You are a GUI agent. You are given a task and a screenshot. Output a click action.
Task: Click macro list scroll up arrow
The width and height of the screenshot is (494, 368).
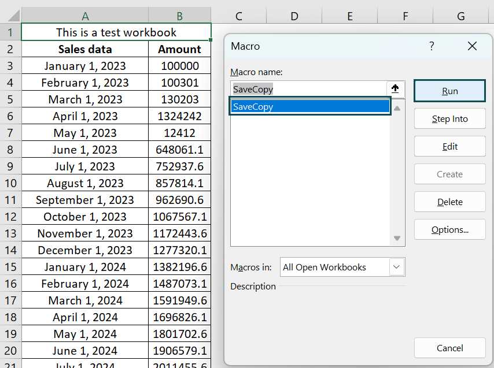pyautogui.click(x=397, y=109)
